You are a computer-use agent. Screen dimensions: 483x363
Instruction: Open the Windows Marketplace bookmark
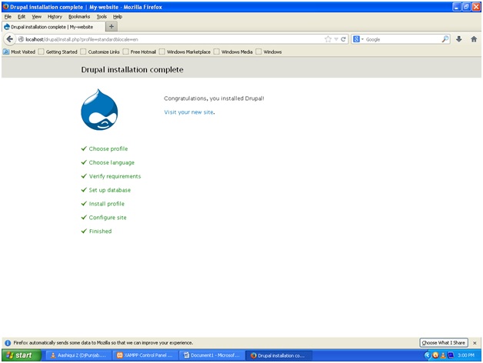185,52
